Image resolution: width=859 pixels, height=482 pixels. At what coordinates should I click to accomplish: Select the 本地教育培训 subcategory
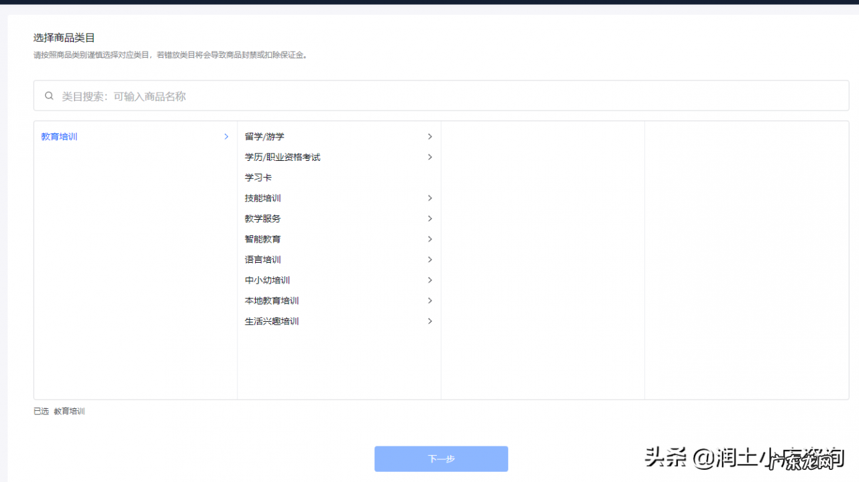click(x=272, y=300)
